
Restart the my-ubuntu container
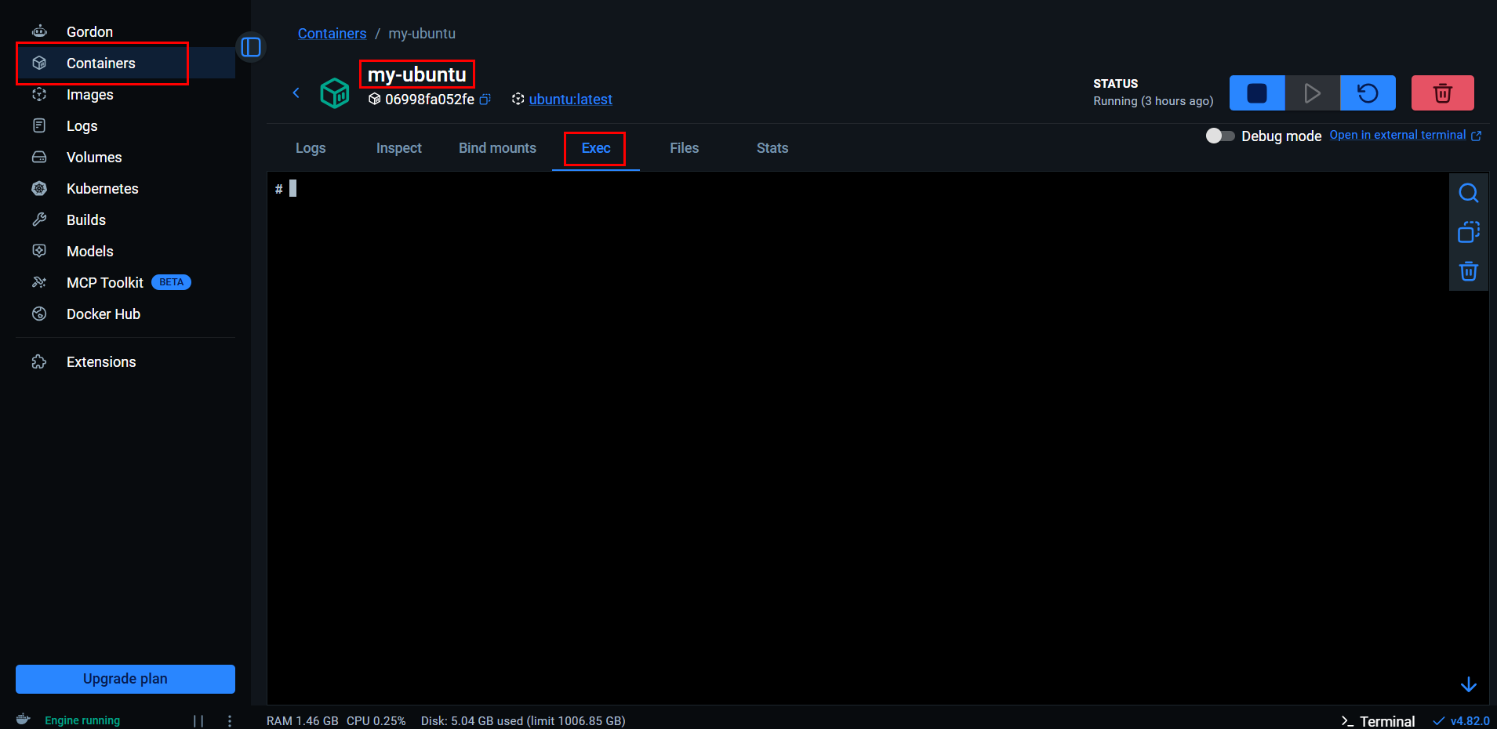1368,93
